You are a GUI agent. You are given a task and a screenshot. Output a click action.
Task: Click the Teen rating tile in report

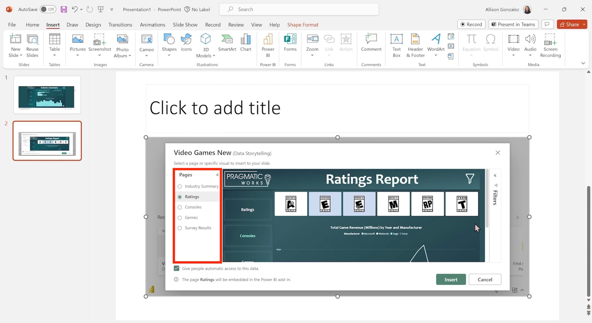(x=461, y=204)
